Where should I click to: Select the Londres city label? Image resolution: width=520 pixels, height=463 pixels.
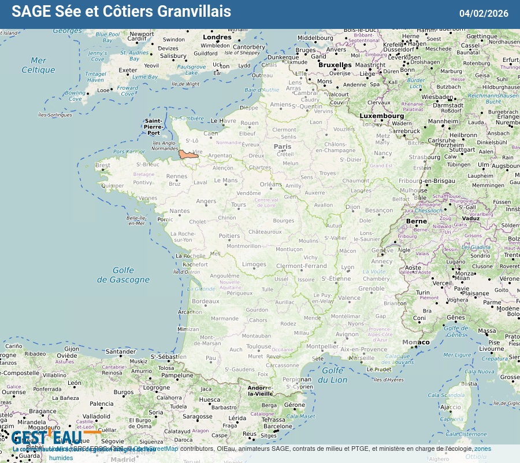[217, 38]
